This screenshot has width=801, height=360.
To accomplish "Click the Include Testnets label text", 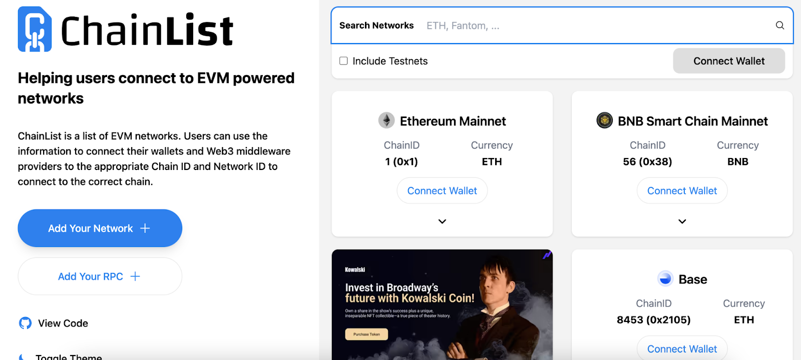I will 390,61.
